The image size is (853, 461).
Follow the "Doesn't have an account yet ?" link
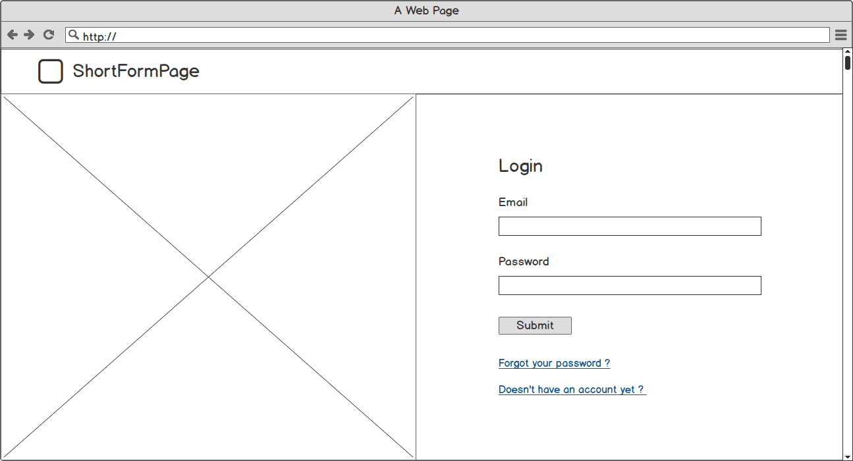click(571, 389)
